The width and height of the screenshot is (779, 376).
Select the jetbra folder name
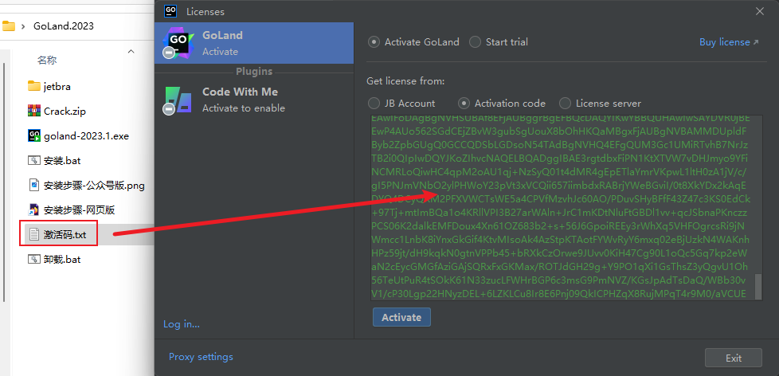57,87
